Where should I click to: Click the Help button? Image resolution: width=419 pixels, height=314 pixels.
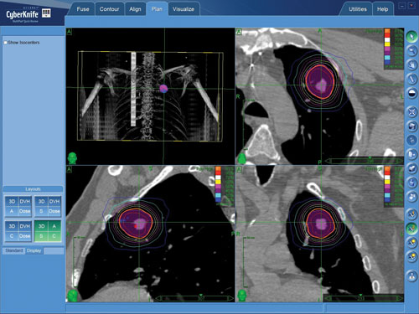pyautogui.click(x=382, y=9)
